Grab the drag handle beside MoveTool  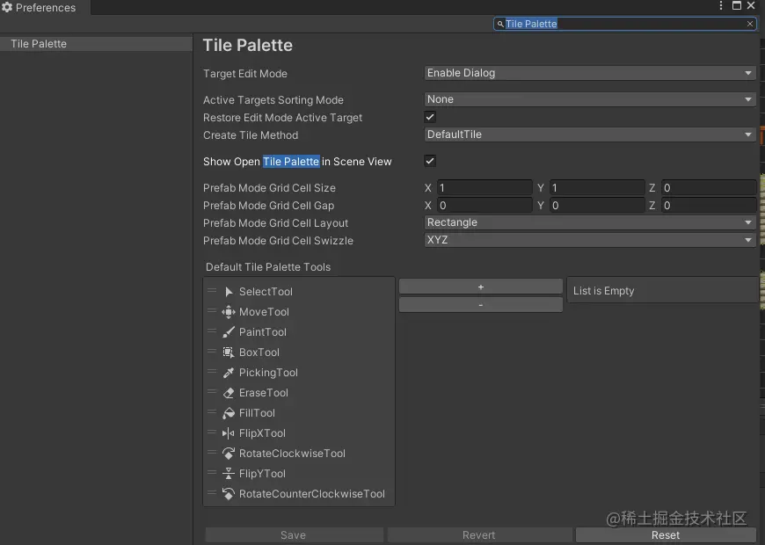pyautogui.click(x=212, y=310)
